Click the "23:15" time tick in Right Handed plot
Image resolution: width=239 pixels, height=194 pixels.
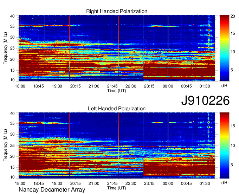tap(149, 86)
